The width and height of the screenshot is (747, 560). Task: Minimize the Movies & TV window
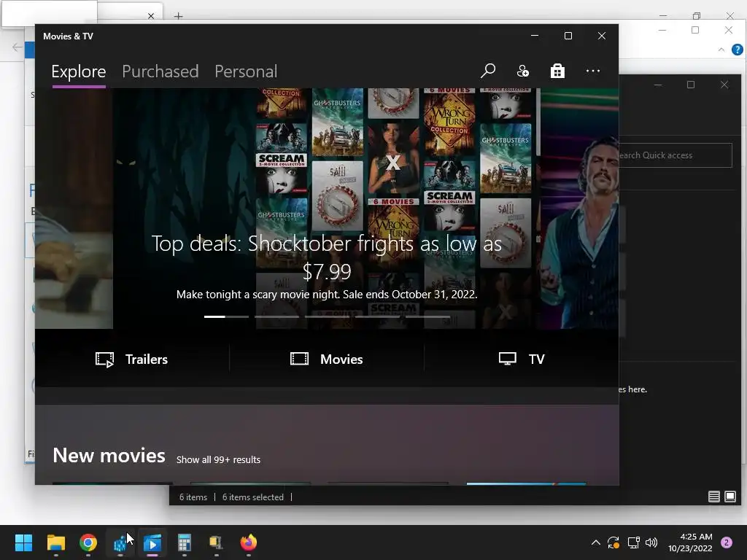pyautogui.click(x=535, y=36)
